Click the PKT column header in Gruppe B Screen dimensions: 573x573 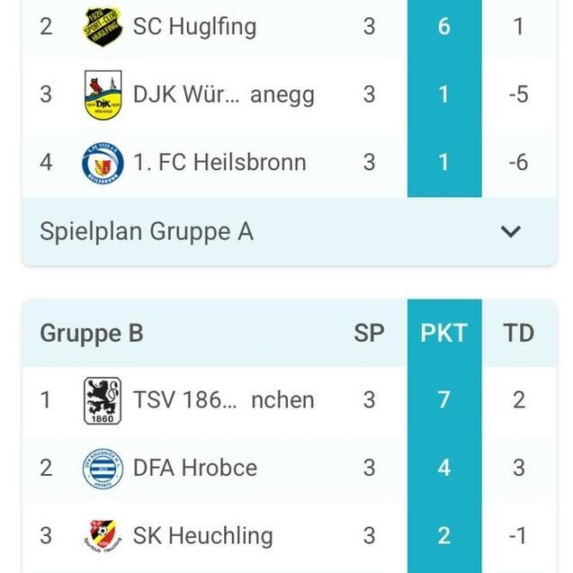click(444, 333)
